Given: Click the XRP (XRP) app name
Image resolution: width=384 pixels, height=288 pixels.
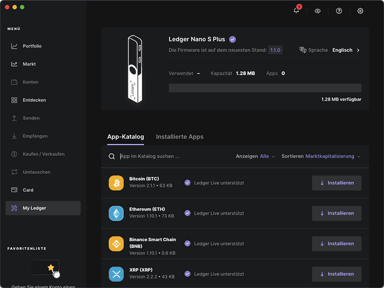Looking at the screenshot, I should click(141, 270).
